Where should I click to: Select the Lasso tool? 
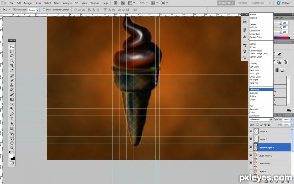(12, 56)
